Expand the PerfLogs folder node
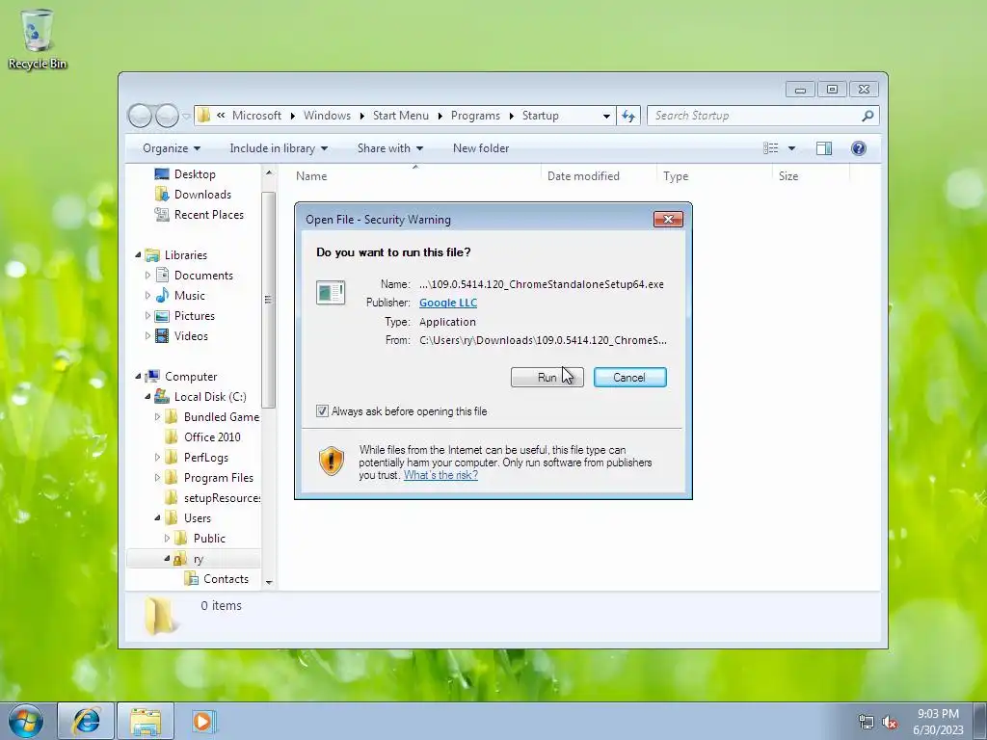Screen dimensions: 987x740 tap(157, 458)
